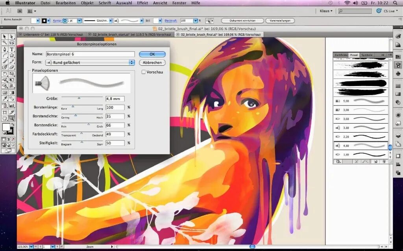Select the Hand tool

click(x=5, y=118)
